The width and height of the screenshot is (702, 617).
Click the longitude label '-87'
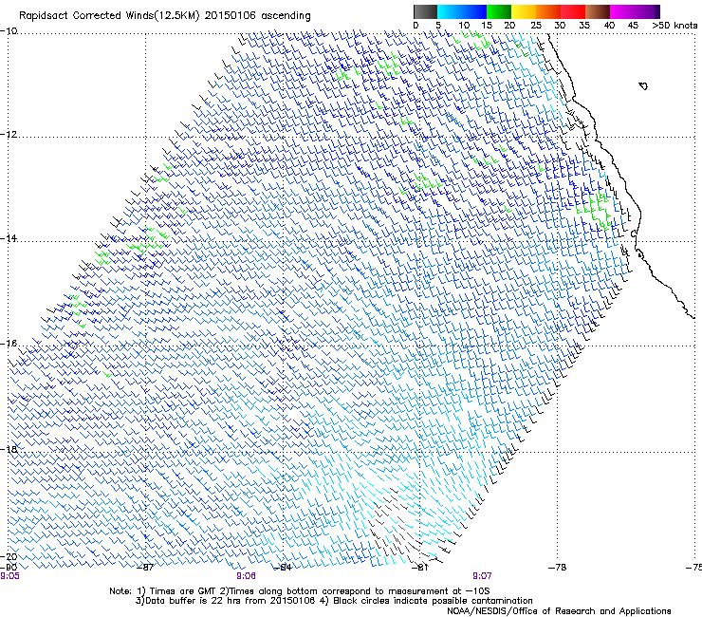coord(144,568)
